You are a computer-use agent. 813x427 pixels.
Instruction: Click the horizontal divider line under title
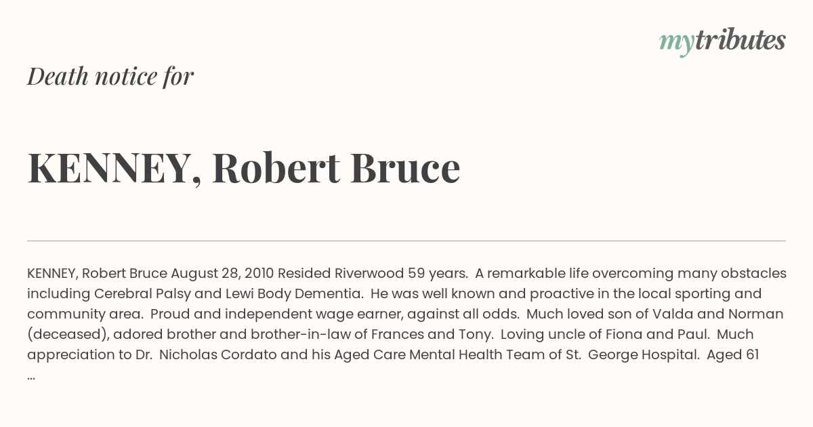click(406, 241)
